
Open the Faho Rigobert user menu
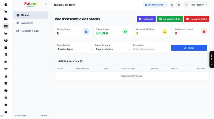[197, 5]
